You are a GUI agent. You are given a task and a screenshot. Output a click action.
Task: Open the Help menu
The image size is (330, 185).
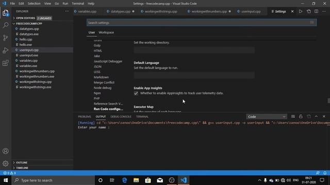[91, 4]
